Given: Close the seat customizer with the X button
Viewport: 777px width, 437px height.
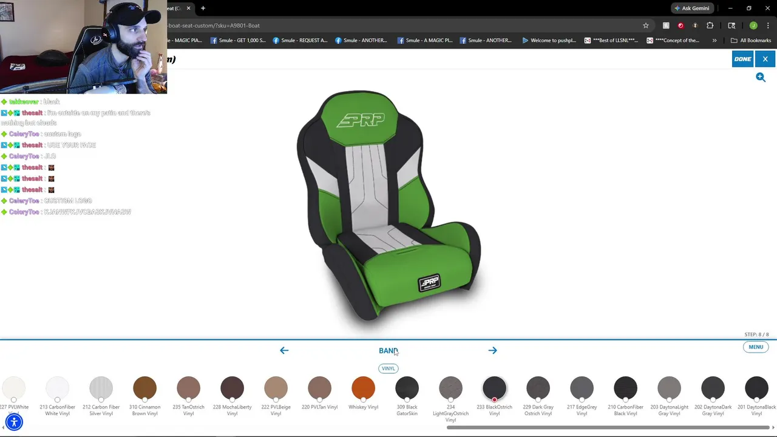Looking at the screenshot, I should pos(765,59).
